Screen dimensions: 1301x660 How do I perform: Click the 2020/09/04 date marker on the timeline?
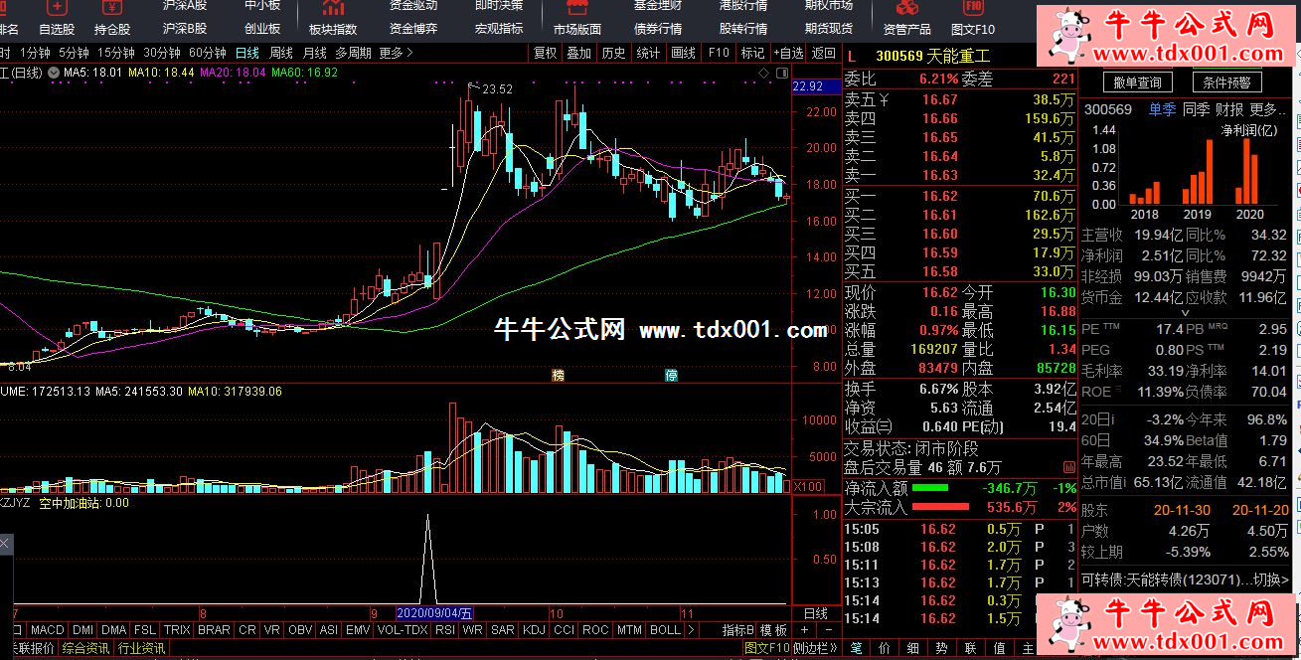point(436,613)
